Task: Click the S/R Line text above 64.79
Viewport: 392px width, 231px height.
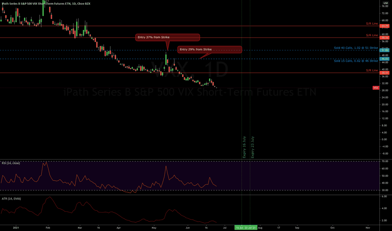Action: pyautogui.click(x=372, y=24)
